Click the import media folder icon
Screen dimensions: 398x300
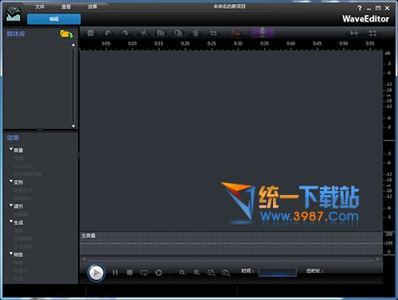click(x=66, y=34)
